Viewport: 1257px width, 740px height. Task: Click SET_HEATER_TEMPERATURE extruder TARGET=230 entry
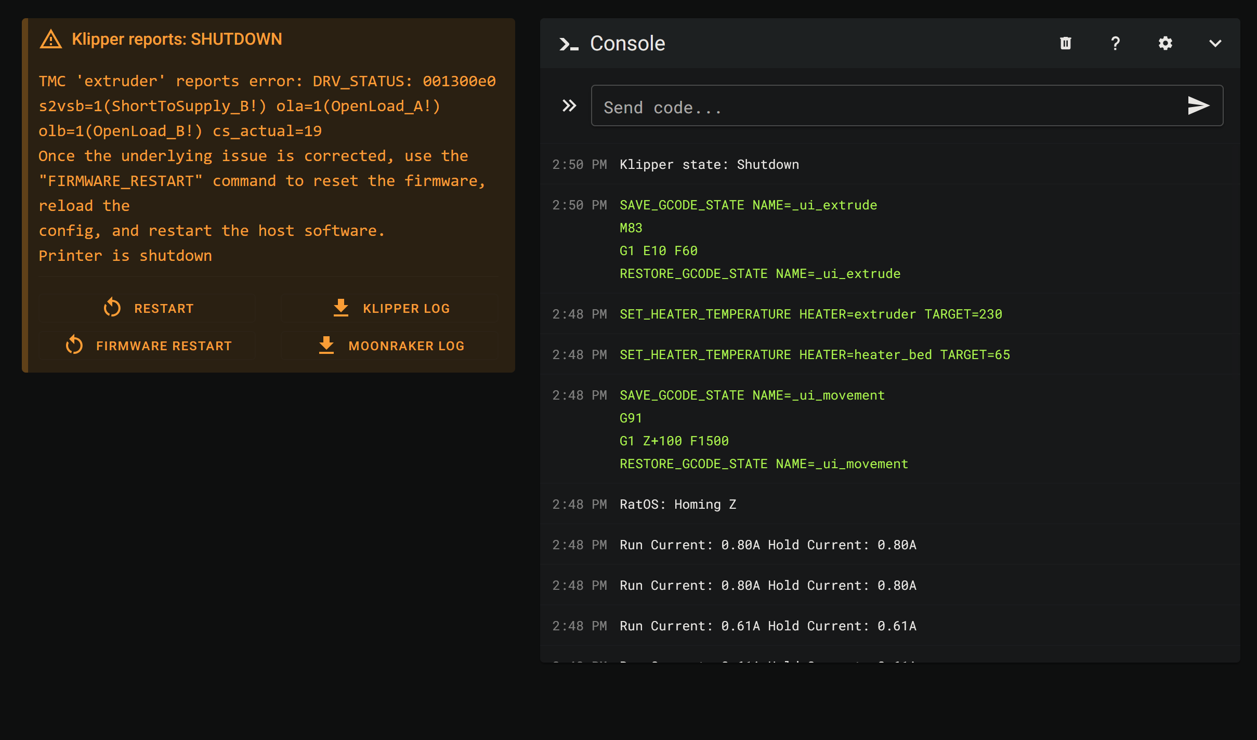click(x=810, y=314)
